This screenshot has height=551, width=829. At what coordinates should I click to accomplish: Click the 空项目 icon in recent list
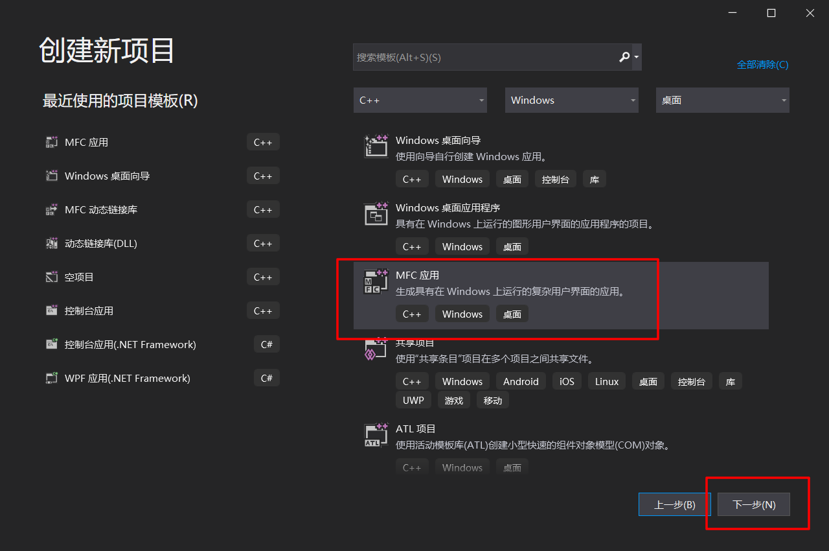pyautogui.click(x=52, y=277)
